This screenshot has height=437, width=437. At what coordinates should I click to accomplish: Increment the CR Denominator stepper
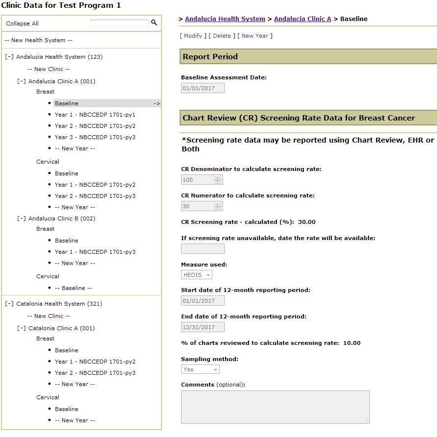tap(218, 178)
